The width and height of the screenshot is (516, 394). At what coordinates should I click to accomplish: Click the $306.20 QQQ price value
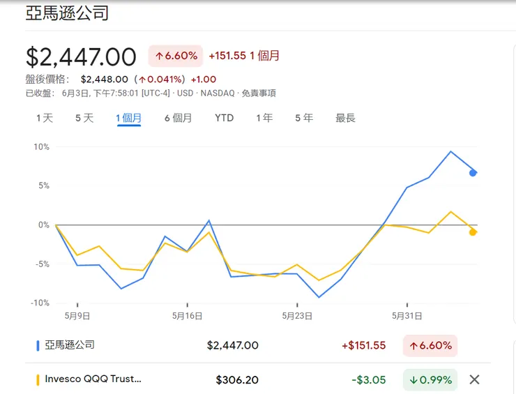(237, 380)
